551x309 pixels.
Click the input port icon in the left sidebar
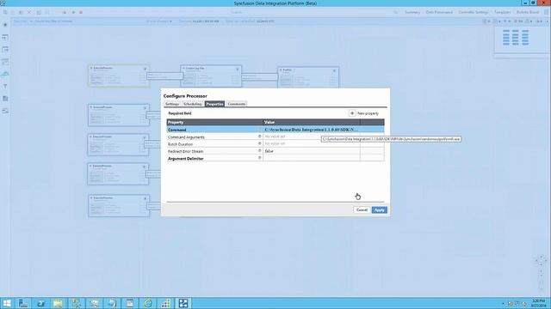coord(5,37)
